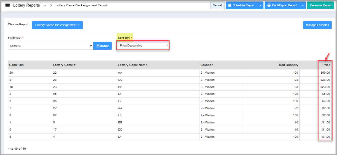The width and height of the screenshot is (337, 155).
Task: Open the Lottery Game Bin Assignment dropdown
Action: coord(57,25)
